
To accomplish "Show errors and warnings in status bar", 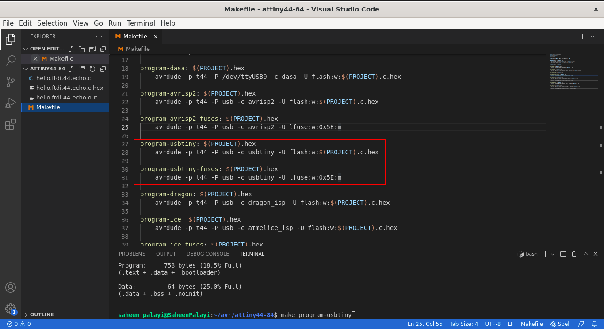I will (x=19, y=324).
